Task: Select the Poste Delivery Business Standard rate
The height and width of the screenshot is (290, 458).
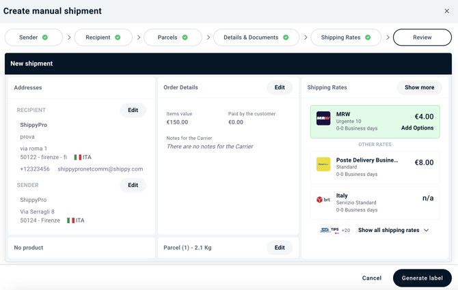Action: tap(375, 167)
